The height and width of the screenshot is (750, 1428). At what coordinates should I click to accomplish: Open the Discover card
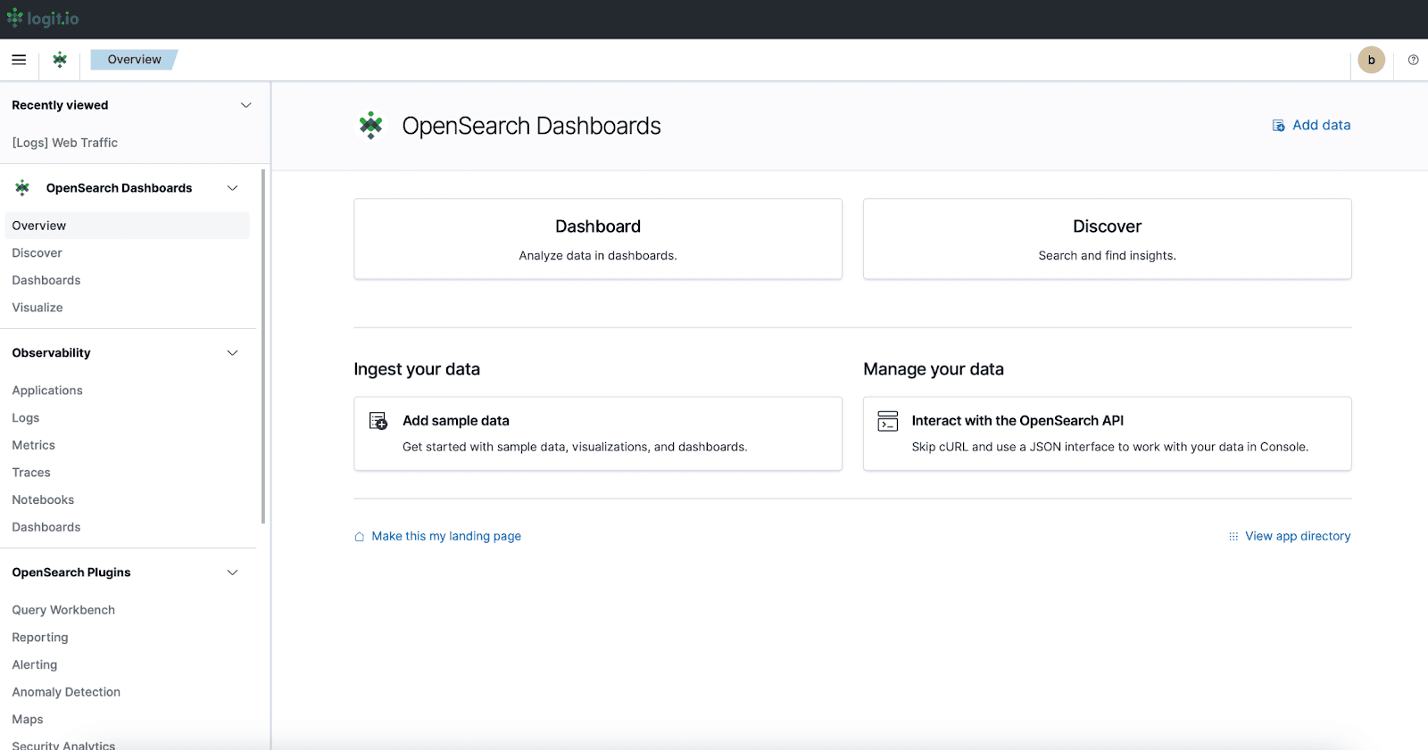point(1107,239)
